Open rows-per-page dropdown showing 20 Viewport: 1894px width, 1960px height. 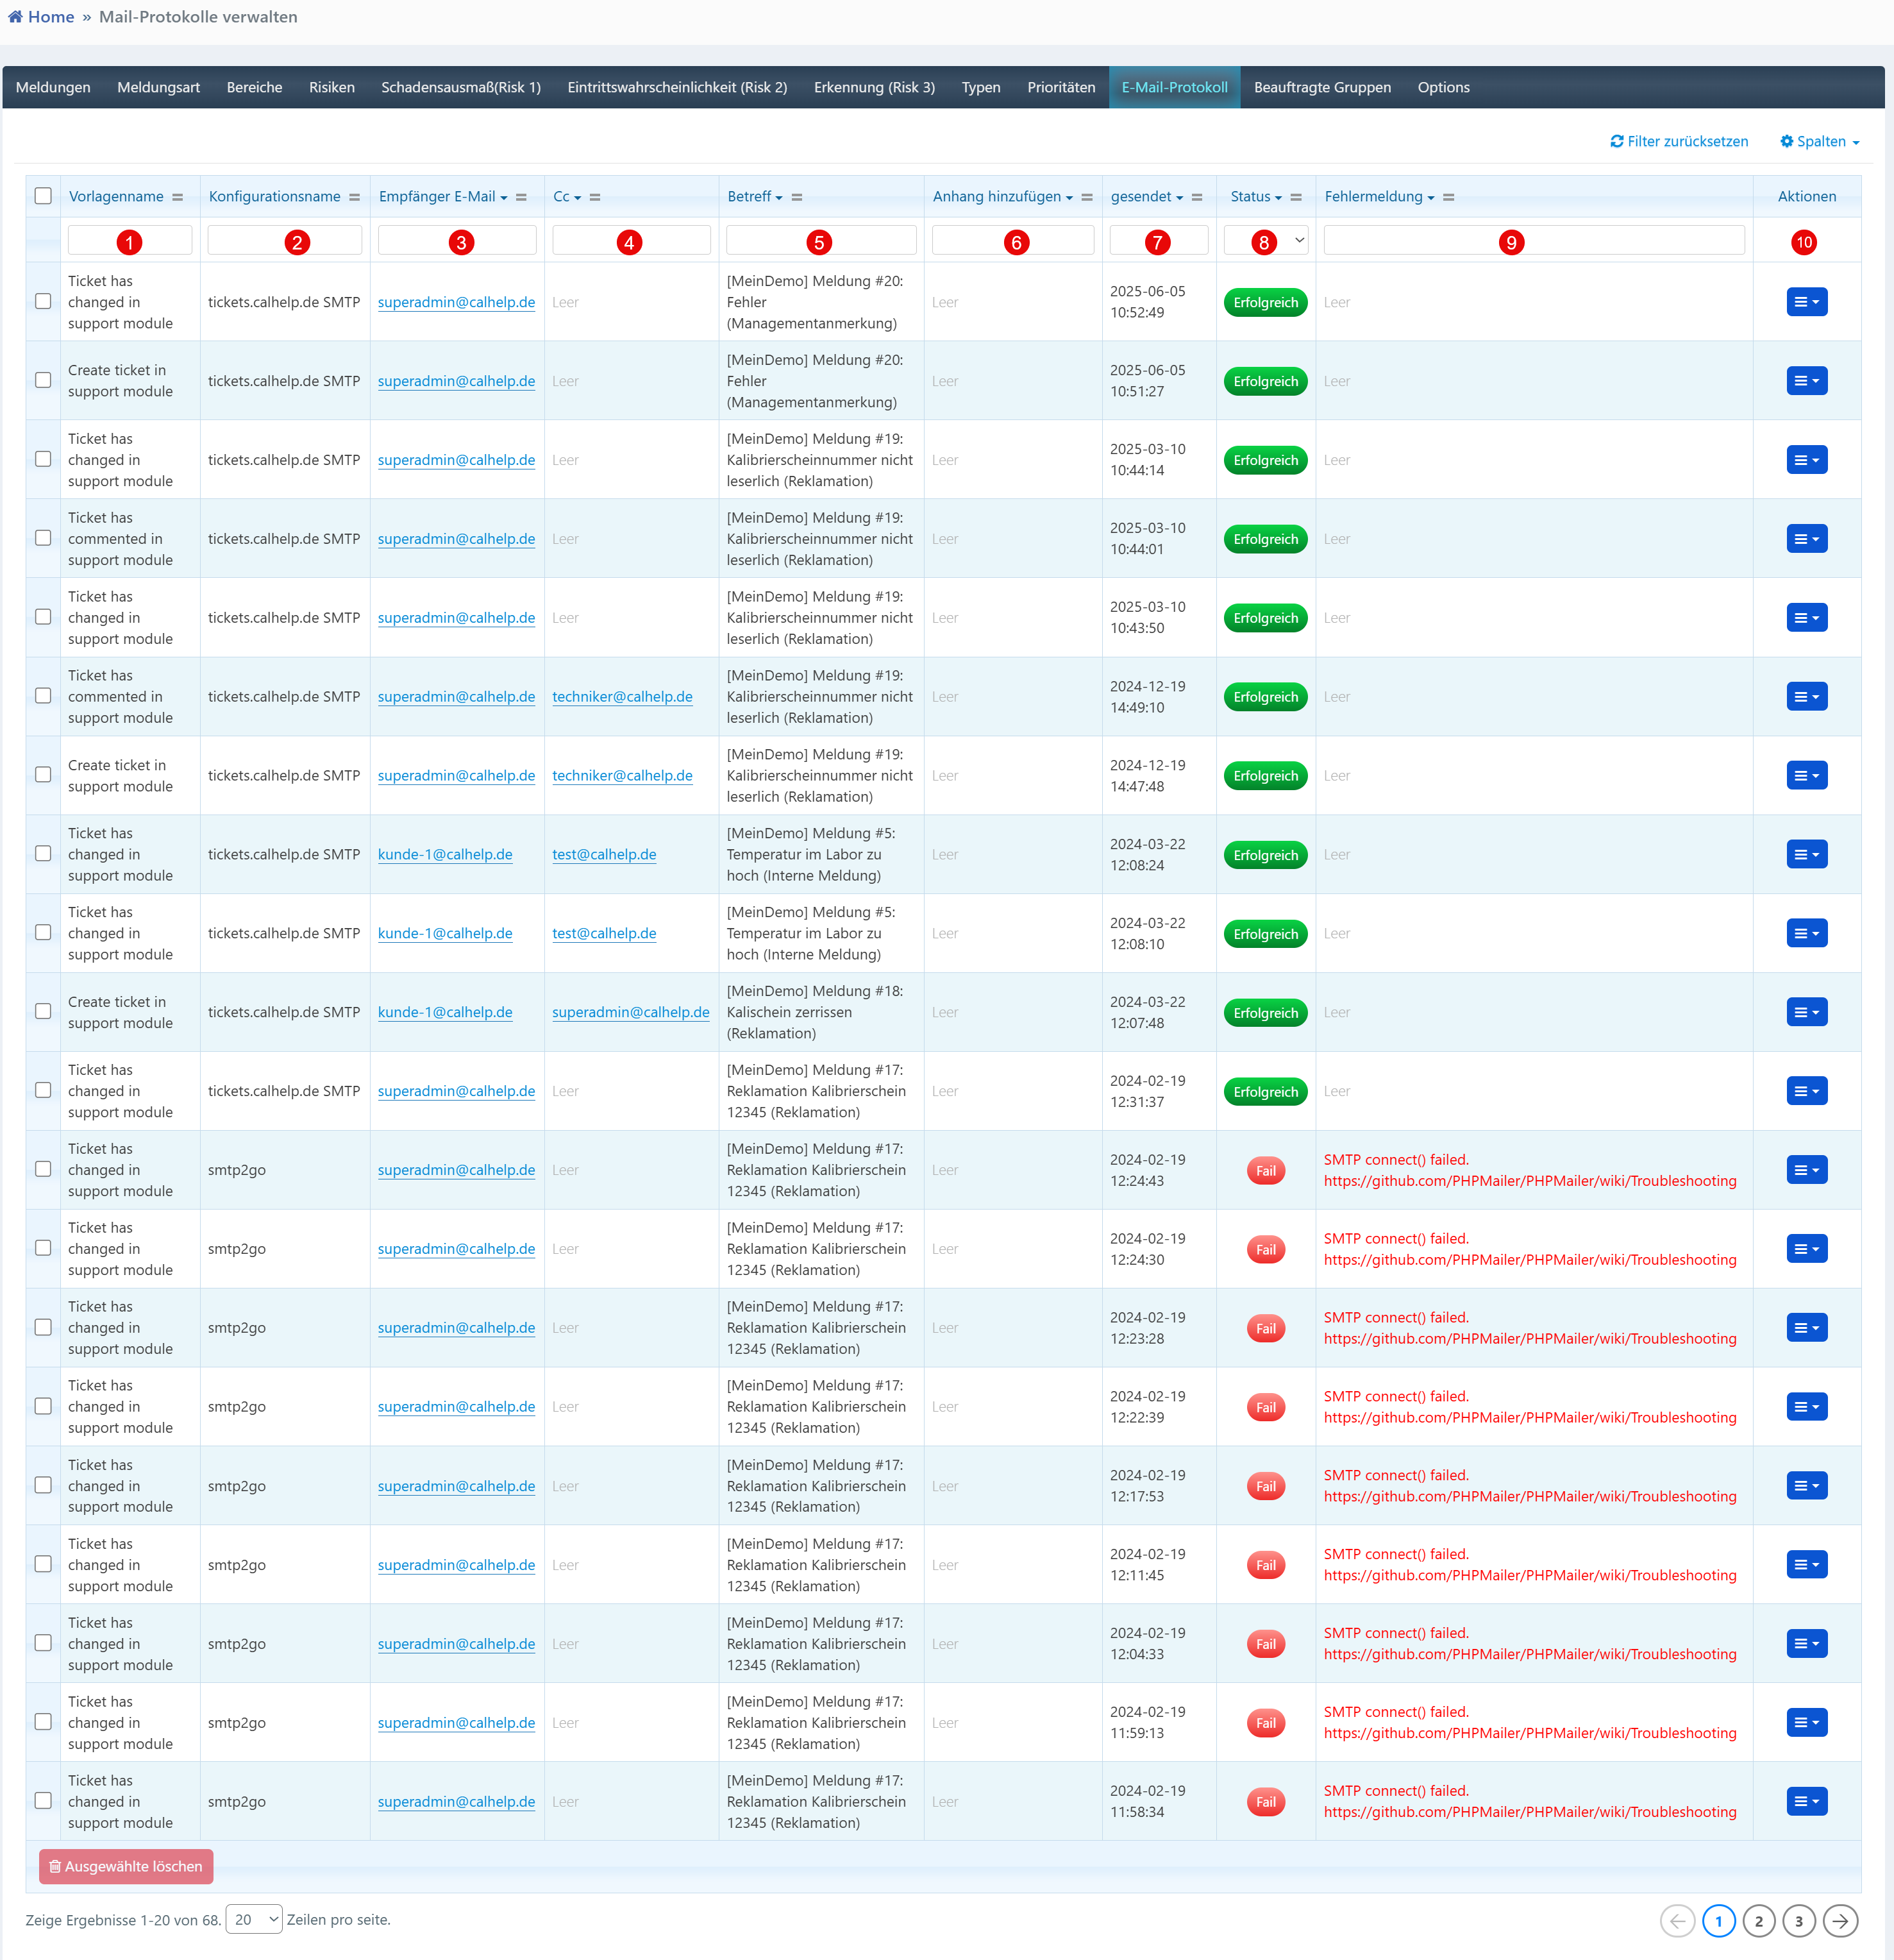coord(254,1919)
